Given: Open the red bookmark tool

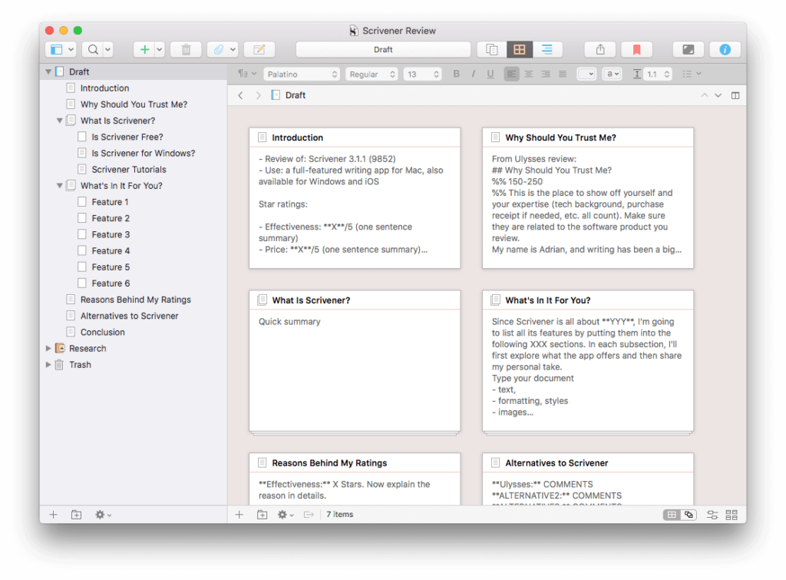Looking at the screenshot, I should pos(636,50).
